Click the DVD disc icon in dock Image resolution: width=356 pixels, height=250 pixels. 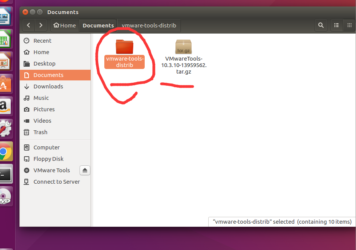(5, 196)
